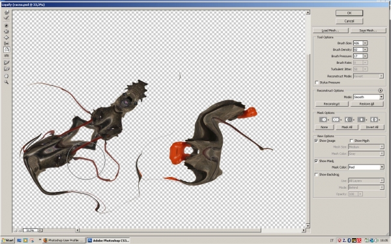Open the Reconstruct Options Mode dropdown
The height and width of the screenshot is (244, 391).
click(368, 97)
